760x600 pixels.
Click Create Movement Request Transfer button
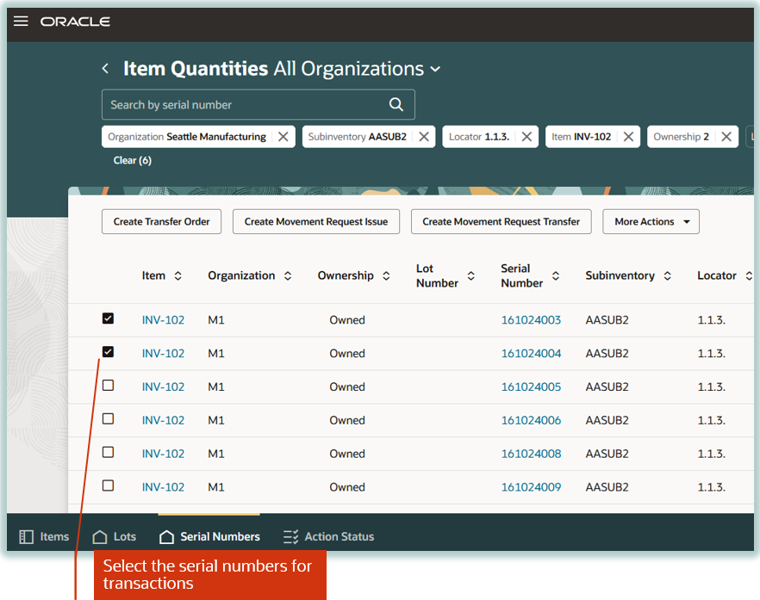pos(501,221)
